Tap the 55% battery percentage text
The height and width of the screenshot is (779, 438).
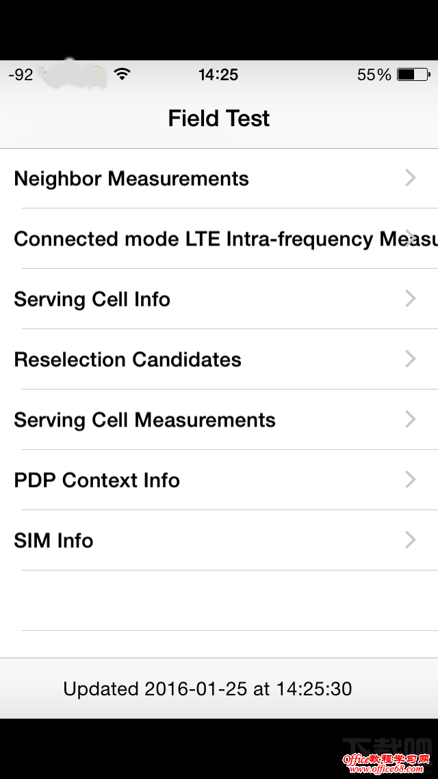click(x=374, y=75)
